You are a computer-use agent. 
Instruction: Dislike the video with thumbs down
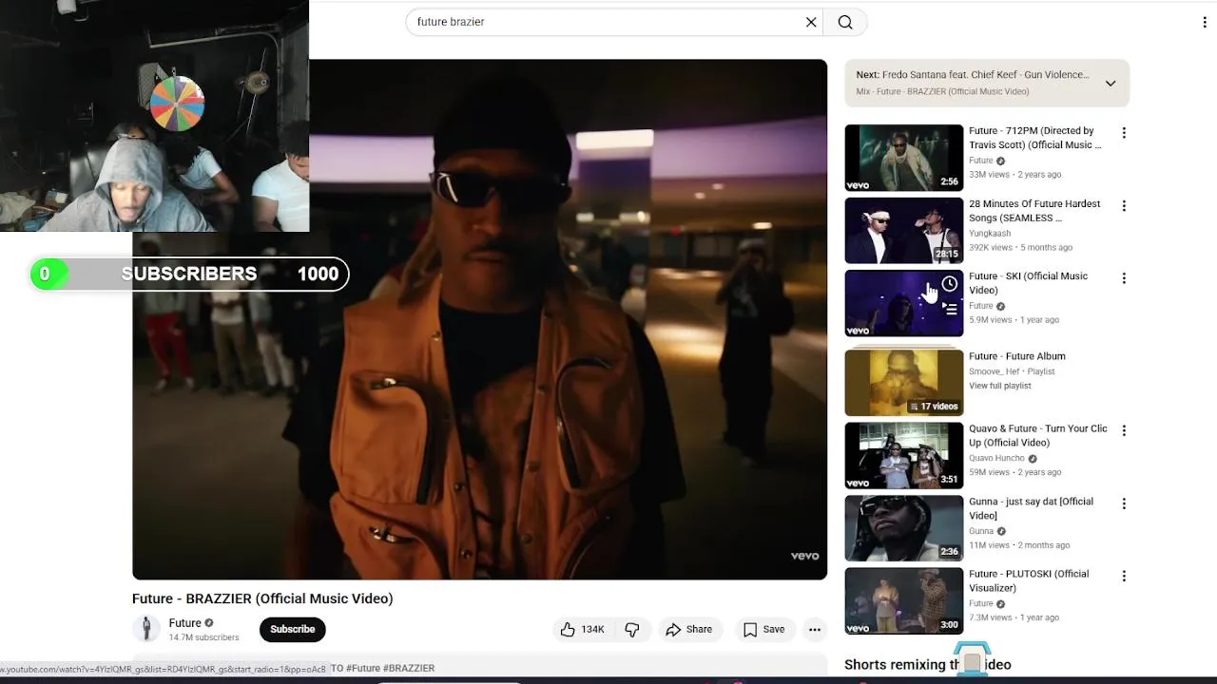coord(632,629)
